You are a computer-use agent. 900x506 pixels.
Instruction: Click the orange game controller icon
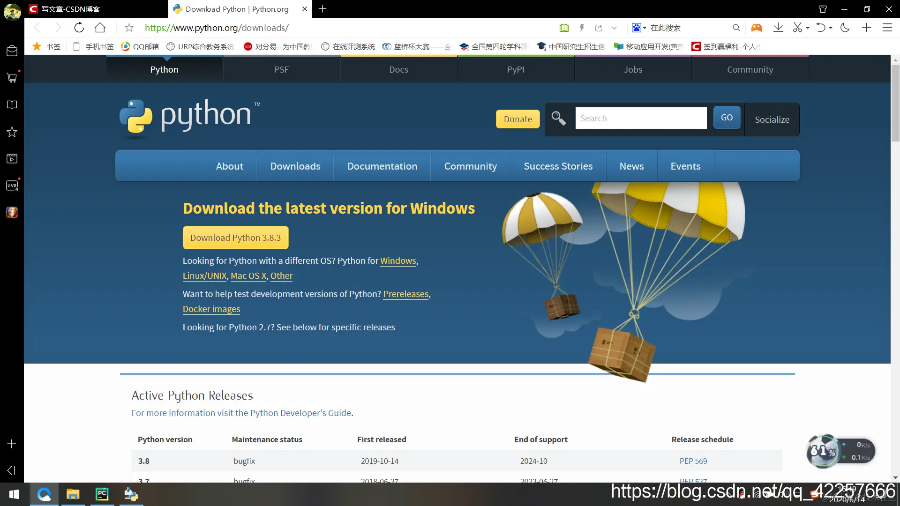coord(757,28)
